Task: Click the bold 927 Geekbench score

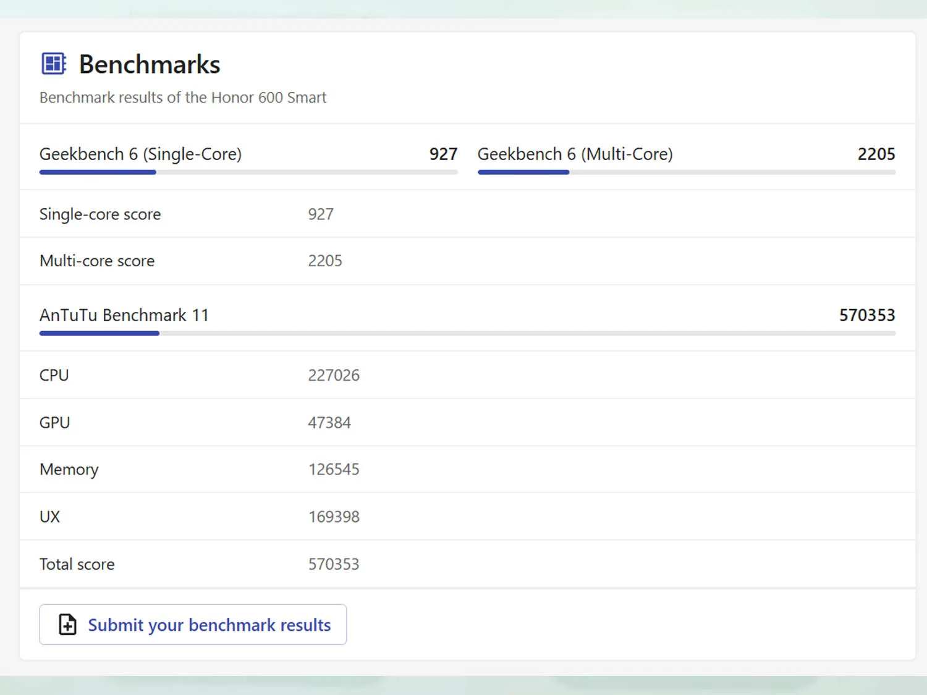Action: pos(444,154)
